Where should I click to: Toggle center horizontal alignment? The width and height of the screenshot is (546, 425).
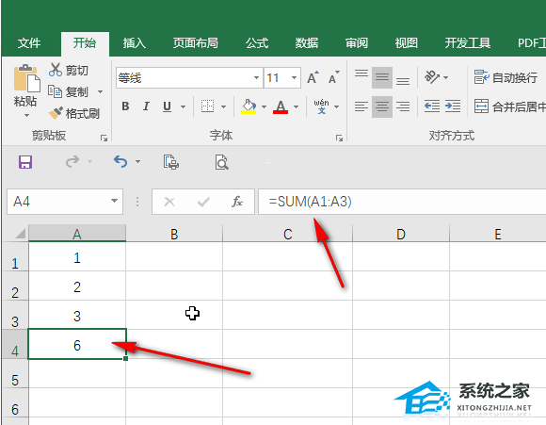[x=382, y=106]
